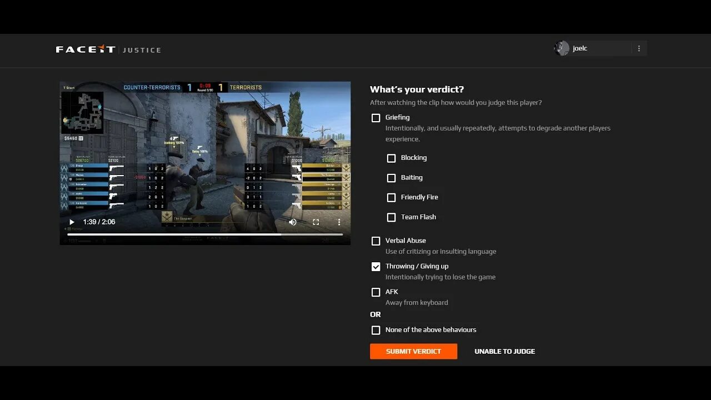This screenshot has width=711, height=400.
Task: Mute the video volume
Action: [293, 222]
